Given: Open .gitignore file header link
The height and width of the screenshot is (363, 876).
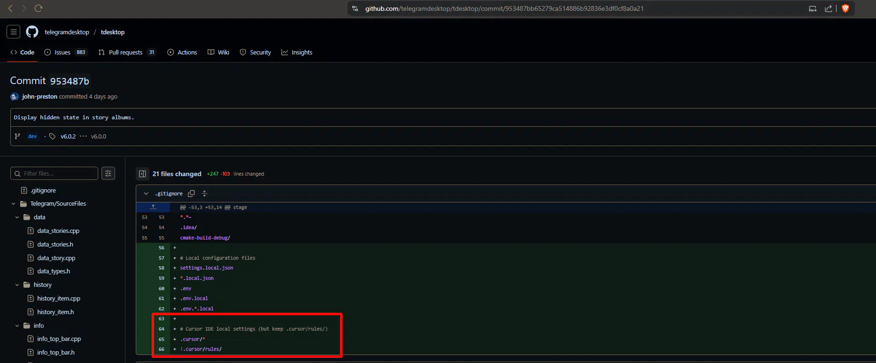Looking at the screenshot, I should 169,193.
